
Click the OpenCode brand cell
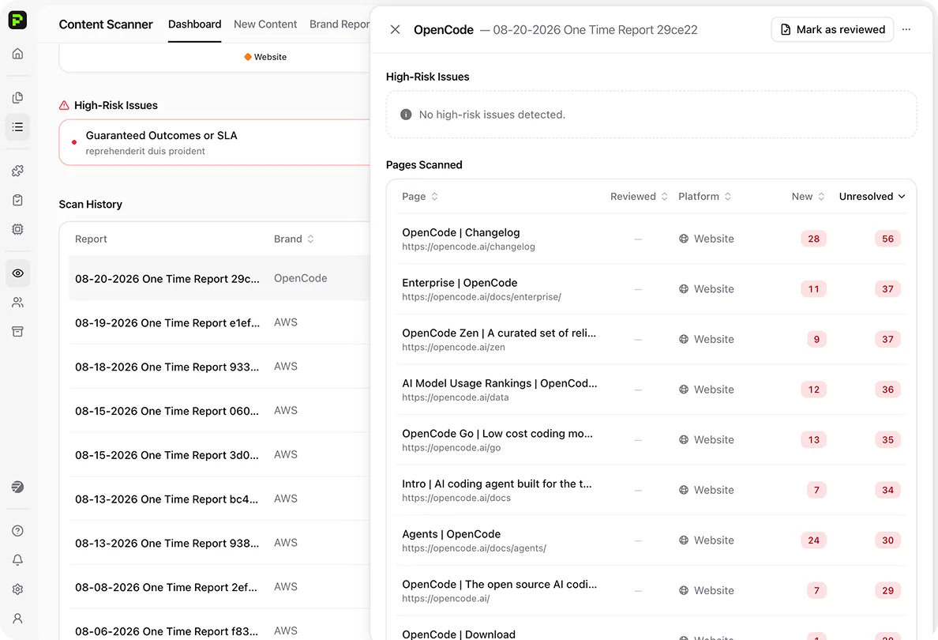click(300, 278)
